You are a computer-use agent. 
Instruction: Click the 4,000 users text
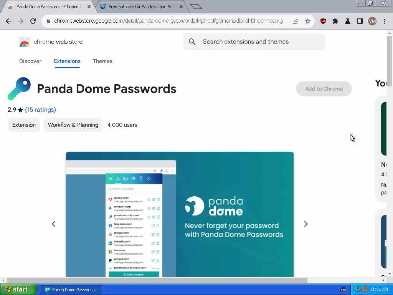[122, 125]
